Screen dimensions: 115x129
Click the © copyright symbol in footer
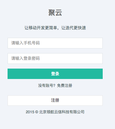37,112
